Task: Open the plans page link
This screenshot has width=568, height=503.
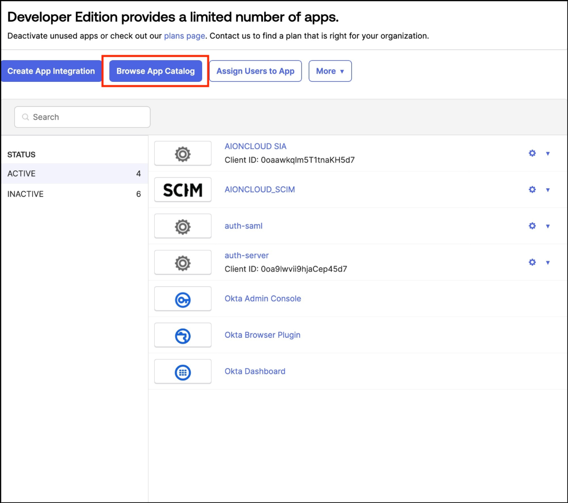Action: 185,36
